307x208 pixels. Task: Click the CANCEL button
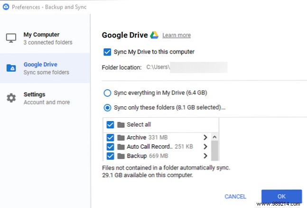(x=235, y=197)
